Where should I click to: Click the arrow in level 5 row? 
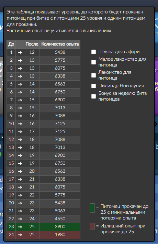click(20, 84)
